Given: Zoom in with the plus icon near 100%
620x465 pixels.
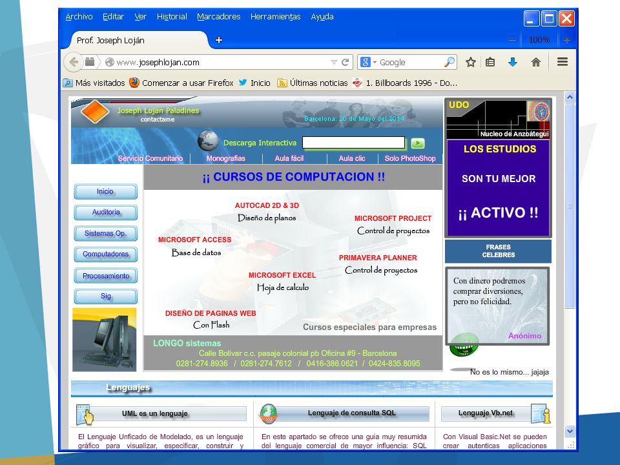Looking at the screenshot, I should (x=567, y=39).
